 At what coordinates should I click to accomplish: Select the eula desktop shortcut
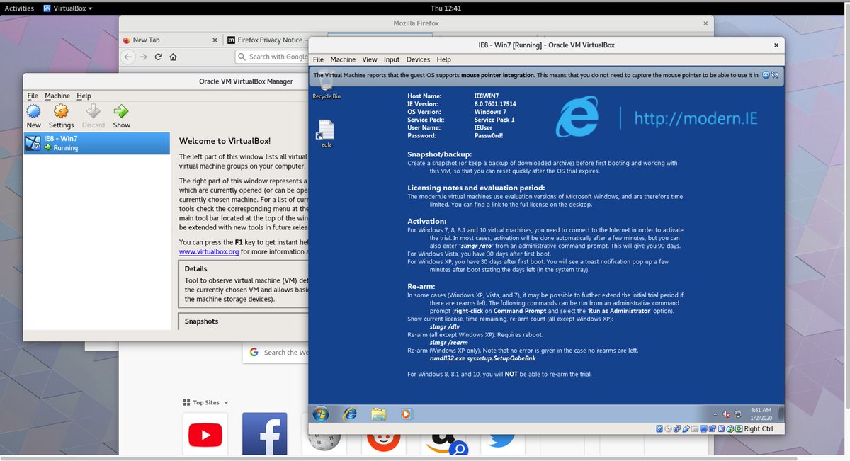pyautogui.click(x=327, y=133)
